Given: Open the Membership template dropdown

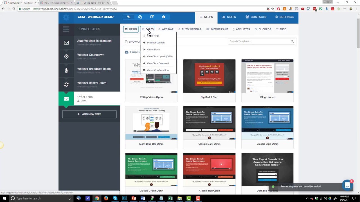Looking at the screenshot, I should (217, 29).
